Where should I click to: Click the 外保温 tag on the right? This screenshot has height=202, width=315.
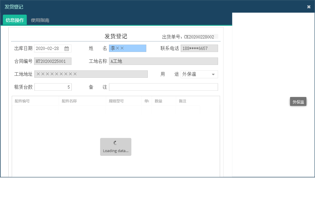pos(298,101)
